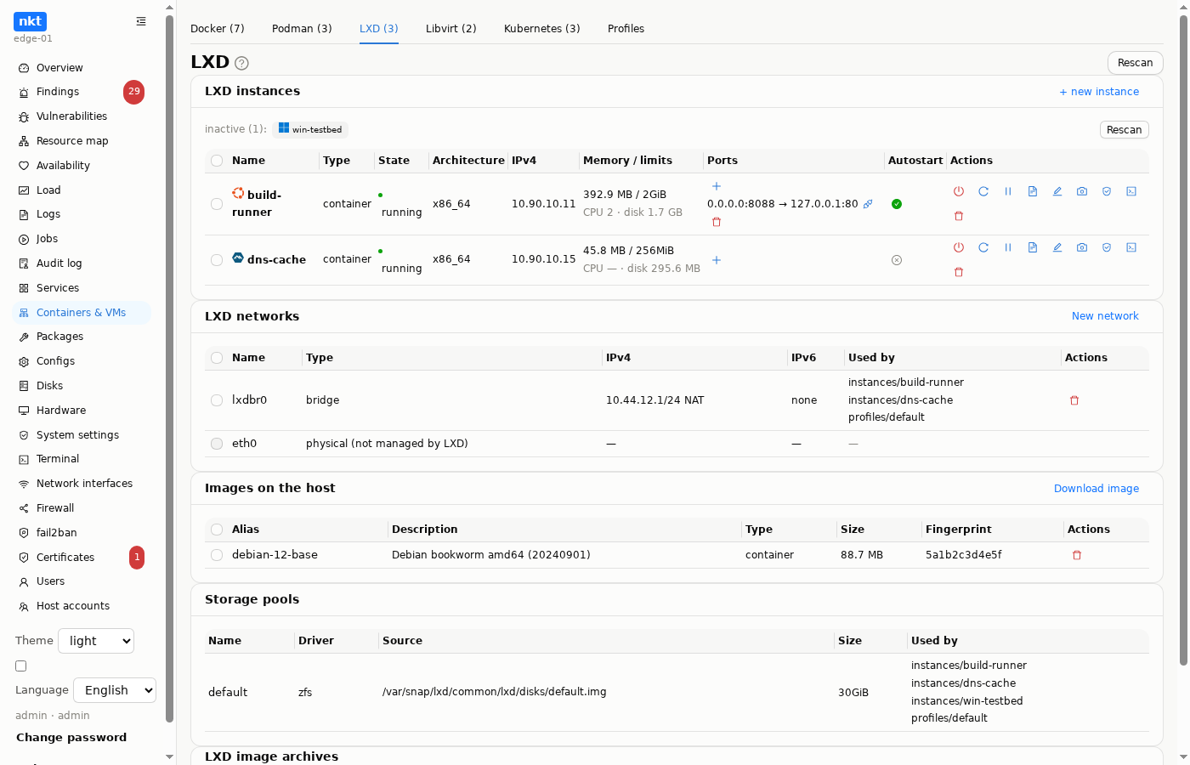Click the New network link
1190x765 pixels.
coord(1105,316)
